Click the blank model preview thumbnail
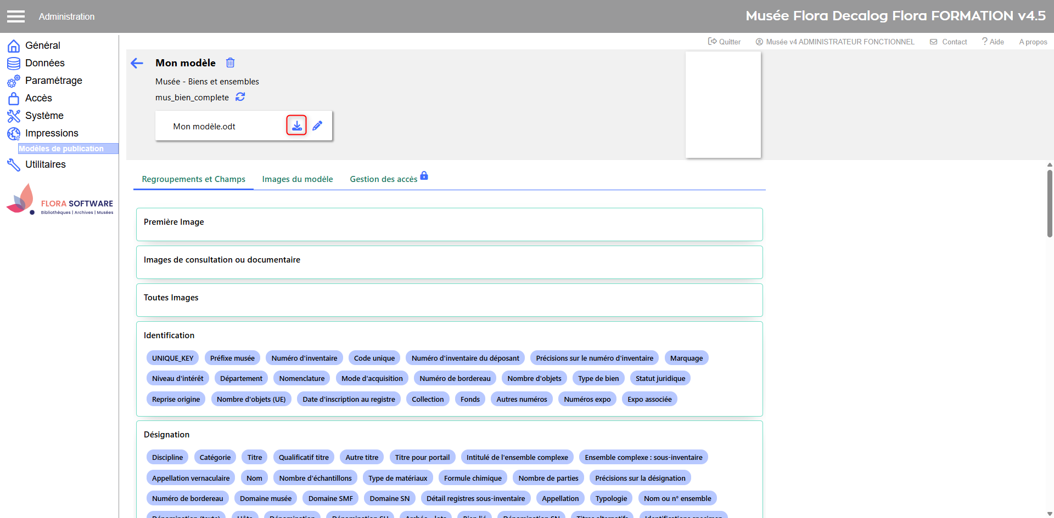1054x518 pixels. tap(723, 105)
